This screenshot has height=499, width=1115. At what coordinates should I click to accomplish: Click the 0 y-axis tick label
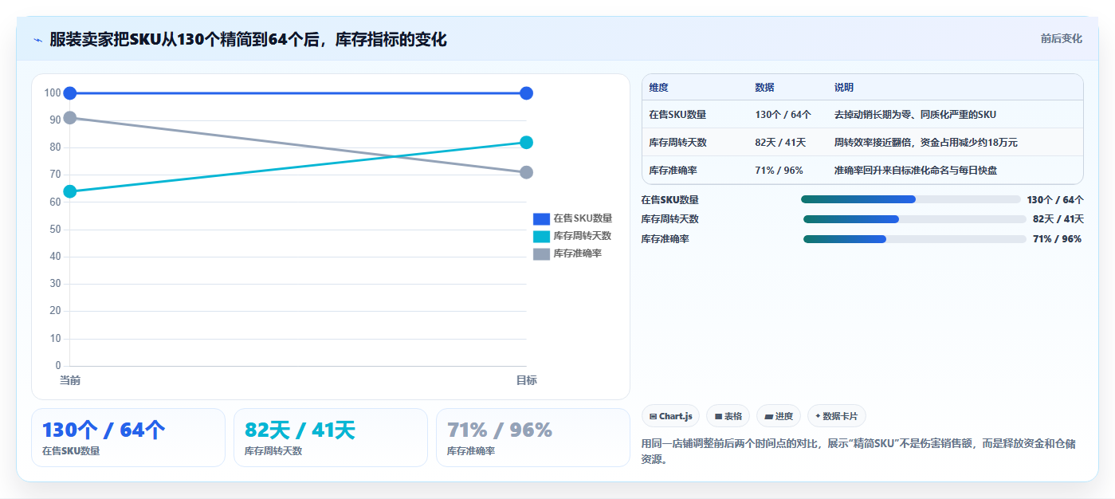[58, 366]
